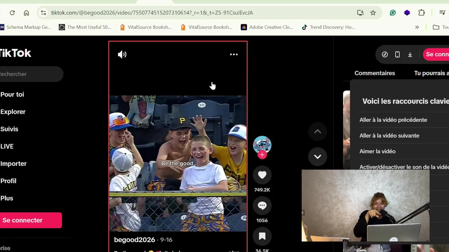Open the Trend Discovery: Ho... bookmark

pos(328,27)
